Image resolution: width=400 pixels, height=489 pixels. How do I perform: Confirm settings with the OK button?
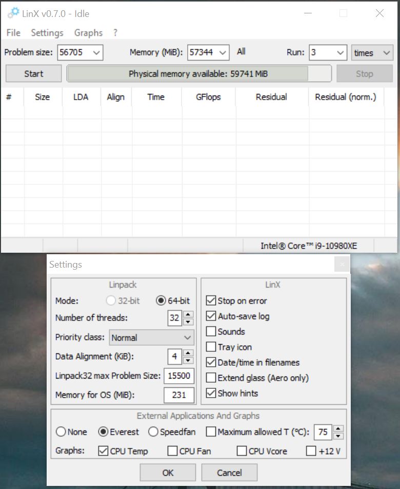(x=168, y=473)
